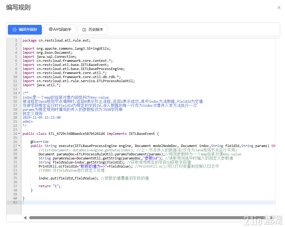Click line number 36 in the gutter
This screenshot has height=227, width=285.
point(15,182)
